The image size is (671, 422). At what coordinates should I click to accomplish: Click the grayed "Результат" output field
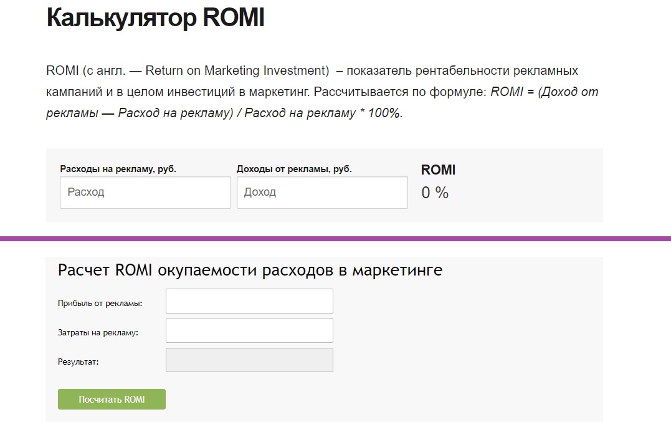(249, 360)
